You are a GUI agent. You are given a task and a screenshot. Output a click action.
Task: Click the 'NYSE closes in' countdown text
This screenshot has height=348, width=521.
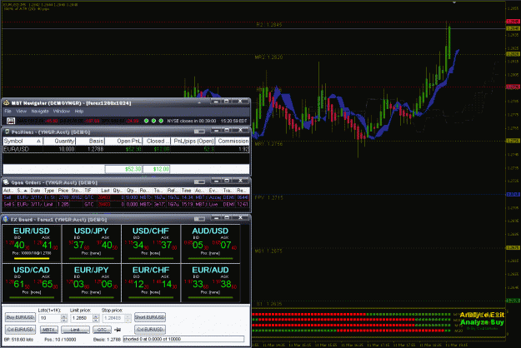point(192,121)
